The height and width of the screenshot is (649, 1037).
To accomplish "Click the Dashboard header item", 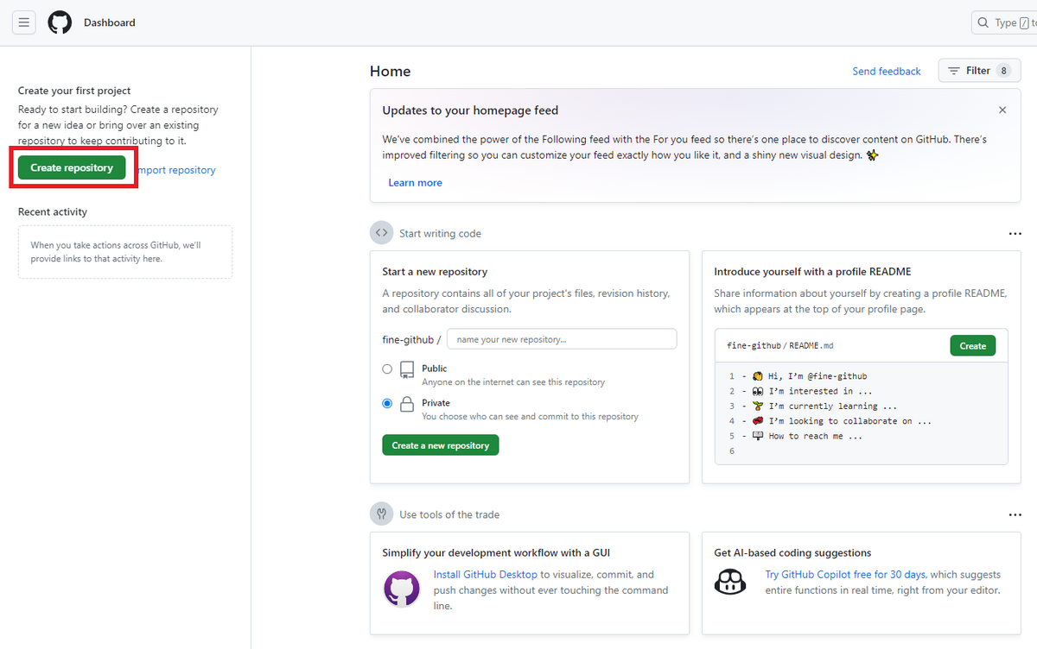I will pos(110,22).
